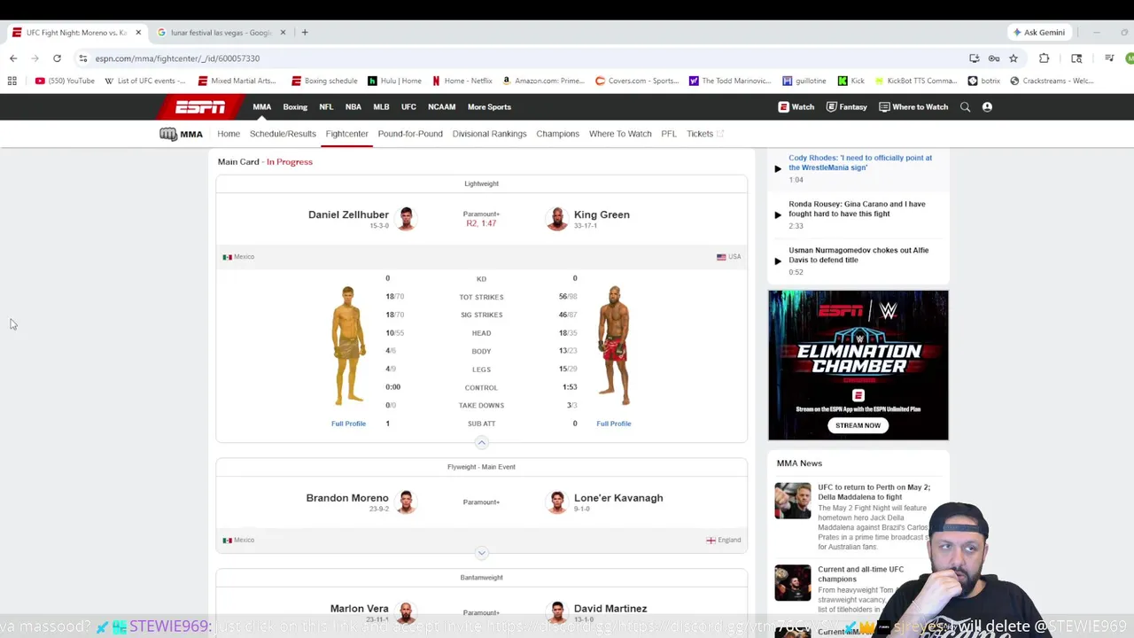Viewport: 1134px width, 638px height.
Task: Open Where to Watch in ESPN header
Action: [913, 107]
